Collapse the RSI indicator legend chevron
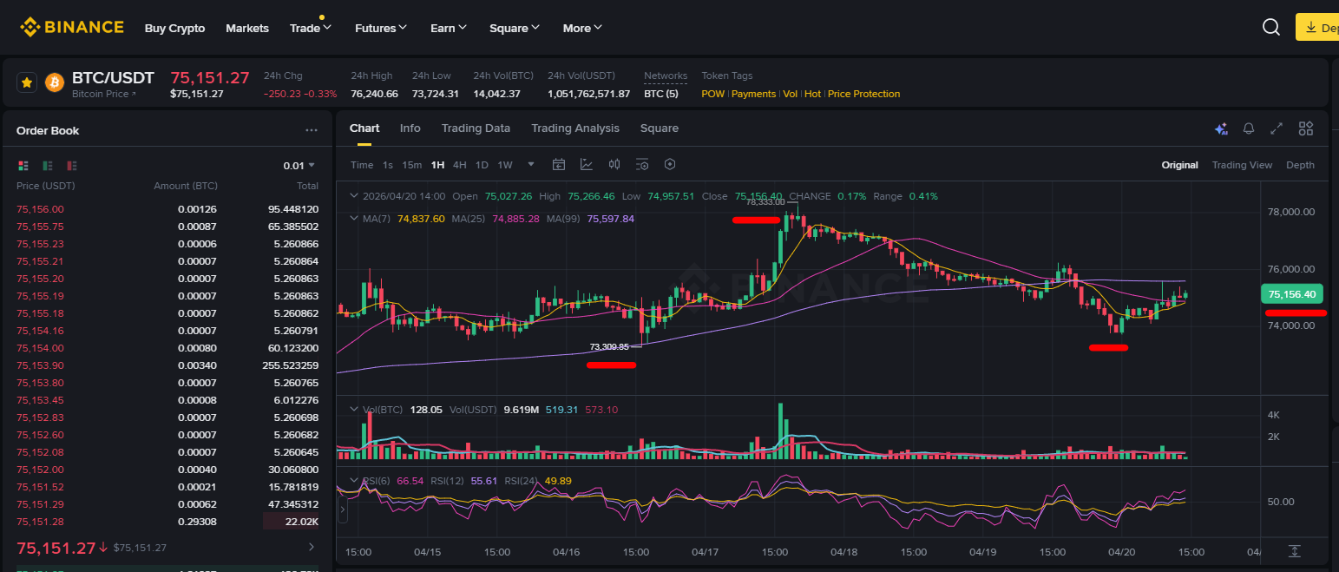The image size is (1339, 572). click(x=353, y=481)
